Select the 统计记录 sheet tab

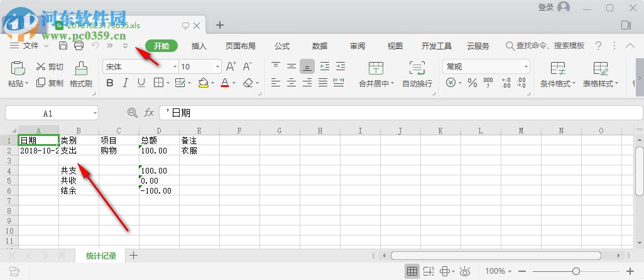(x=101, y=256)
